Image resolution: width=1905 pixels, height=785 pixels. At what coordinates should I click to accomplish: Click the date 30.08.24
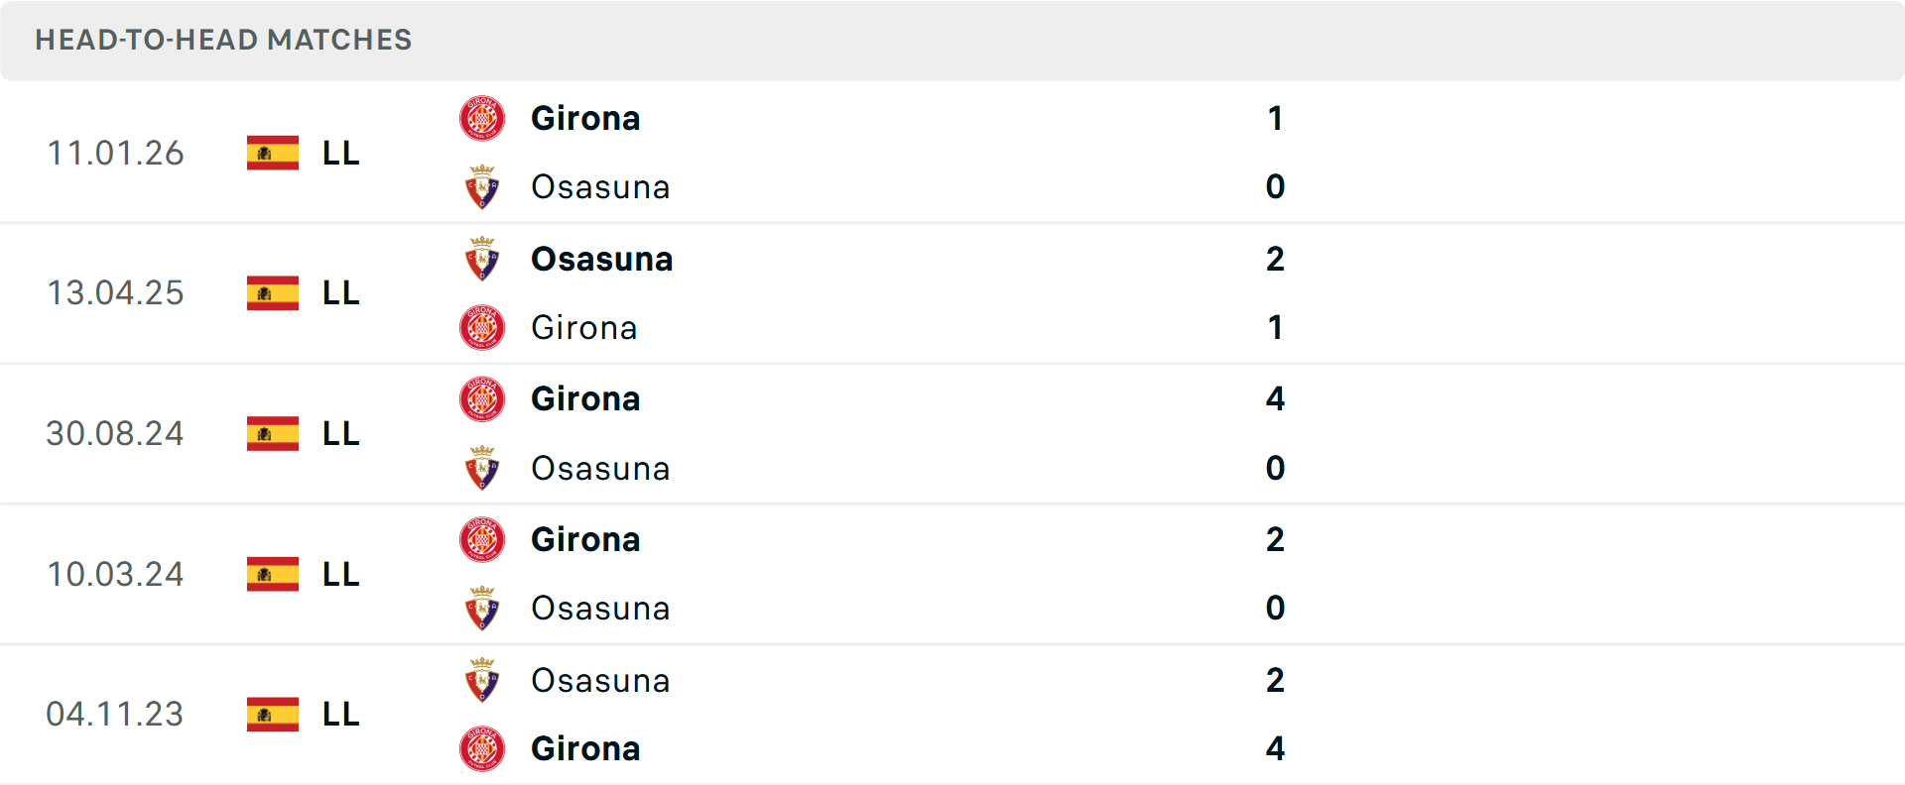[x=115, y=433]
